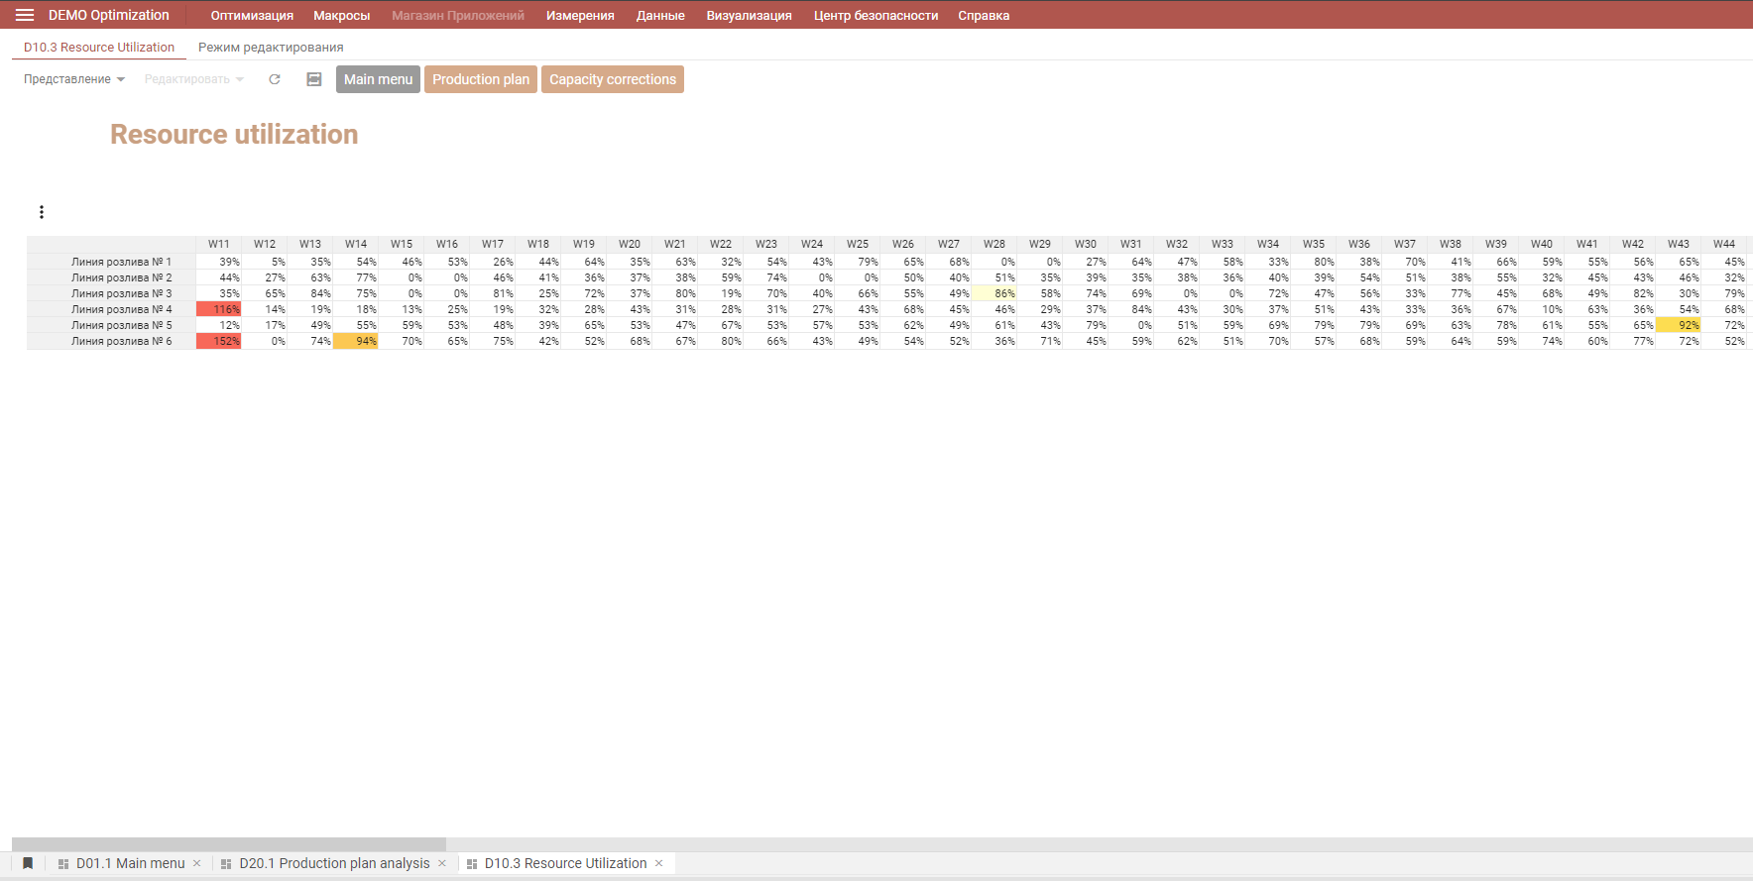Close the D01.1 Main menu tab
The height and width of the screenshot is (881, 1753).
click(x=197, y=863)
